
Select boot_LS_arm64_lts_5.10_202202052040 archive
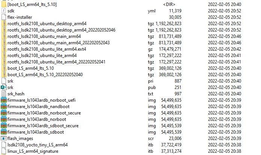(x=45, y=74)
